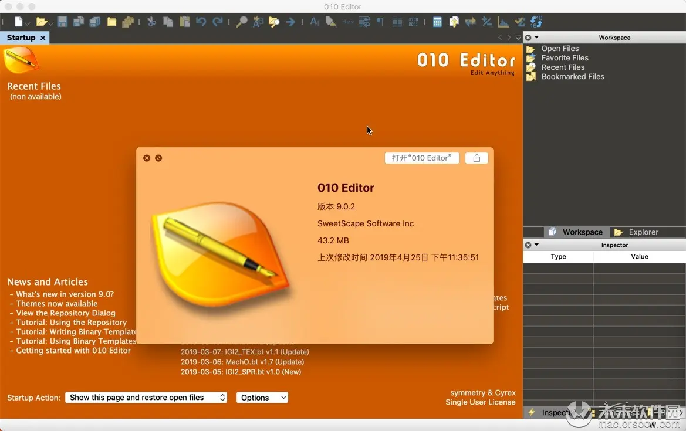Image resolution: width=686 pixels, height=431 pixels.
Task: Open Find with the magnifier icon
Action: point(241,22)
